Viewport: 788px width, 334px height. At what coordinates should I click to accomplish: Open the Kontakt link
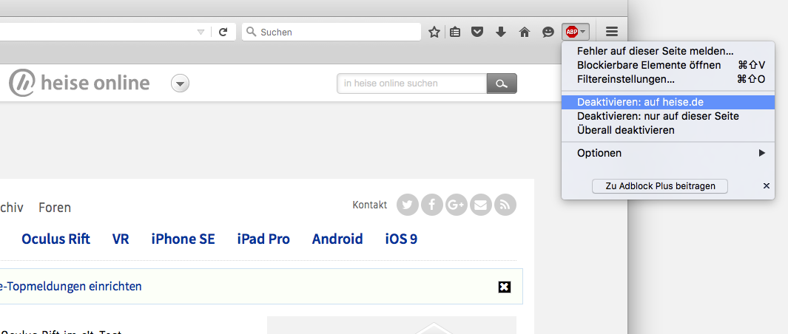[370, 205]
